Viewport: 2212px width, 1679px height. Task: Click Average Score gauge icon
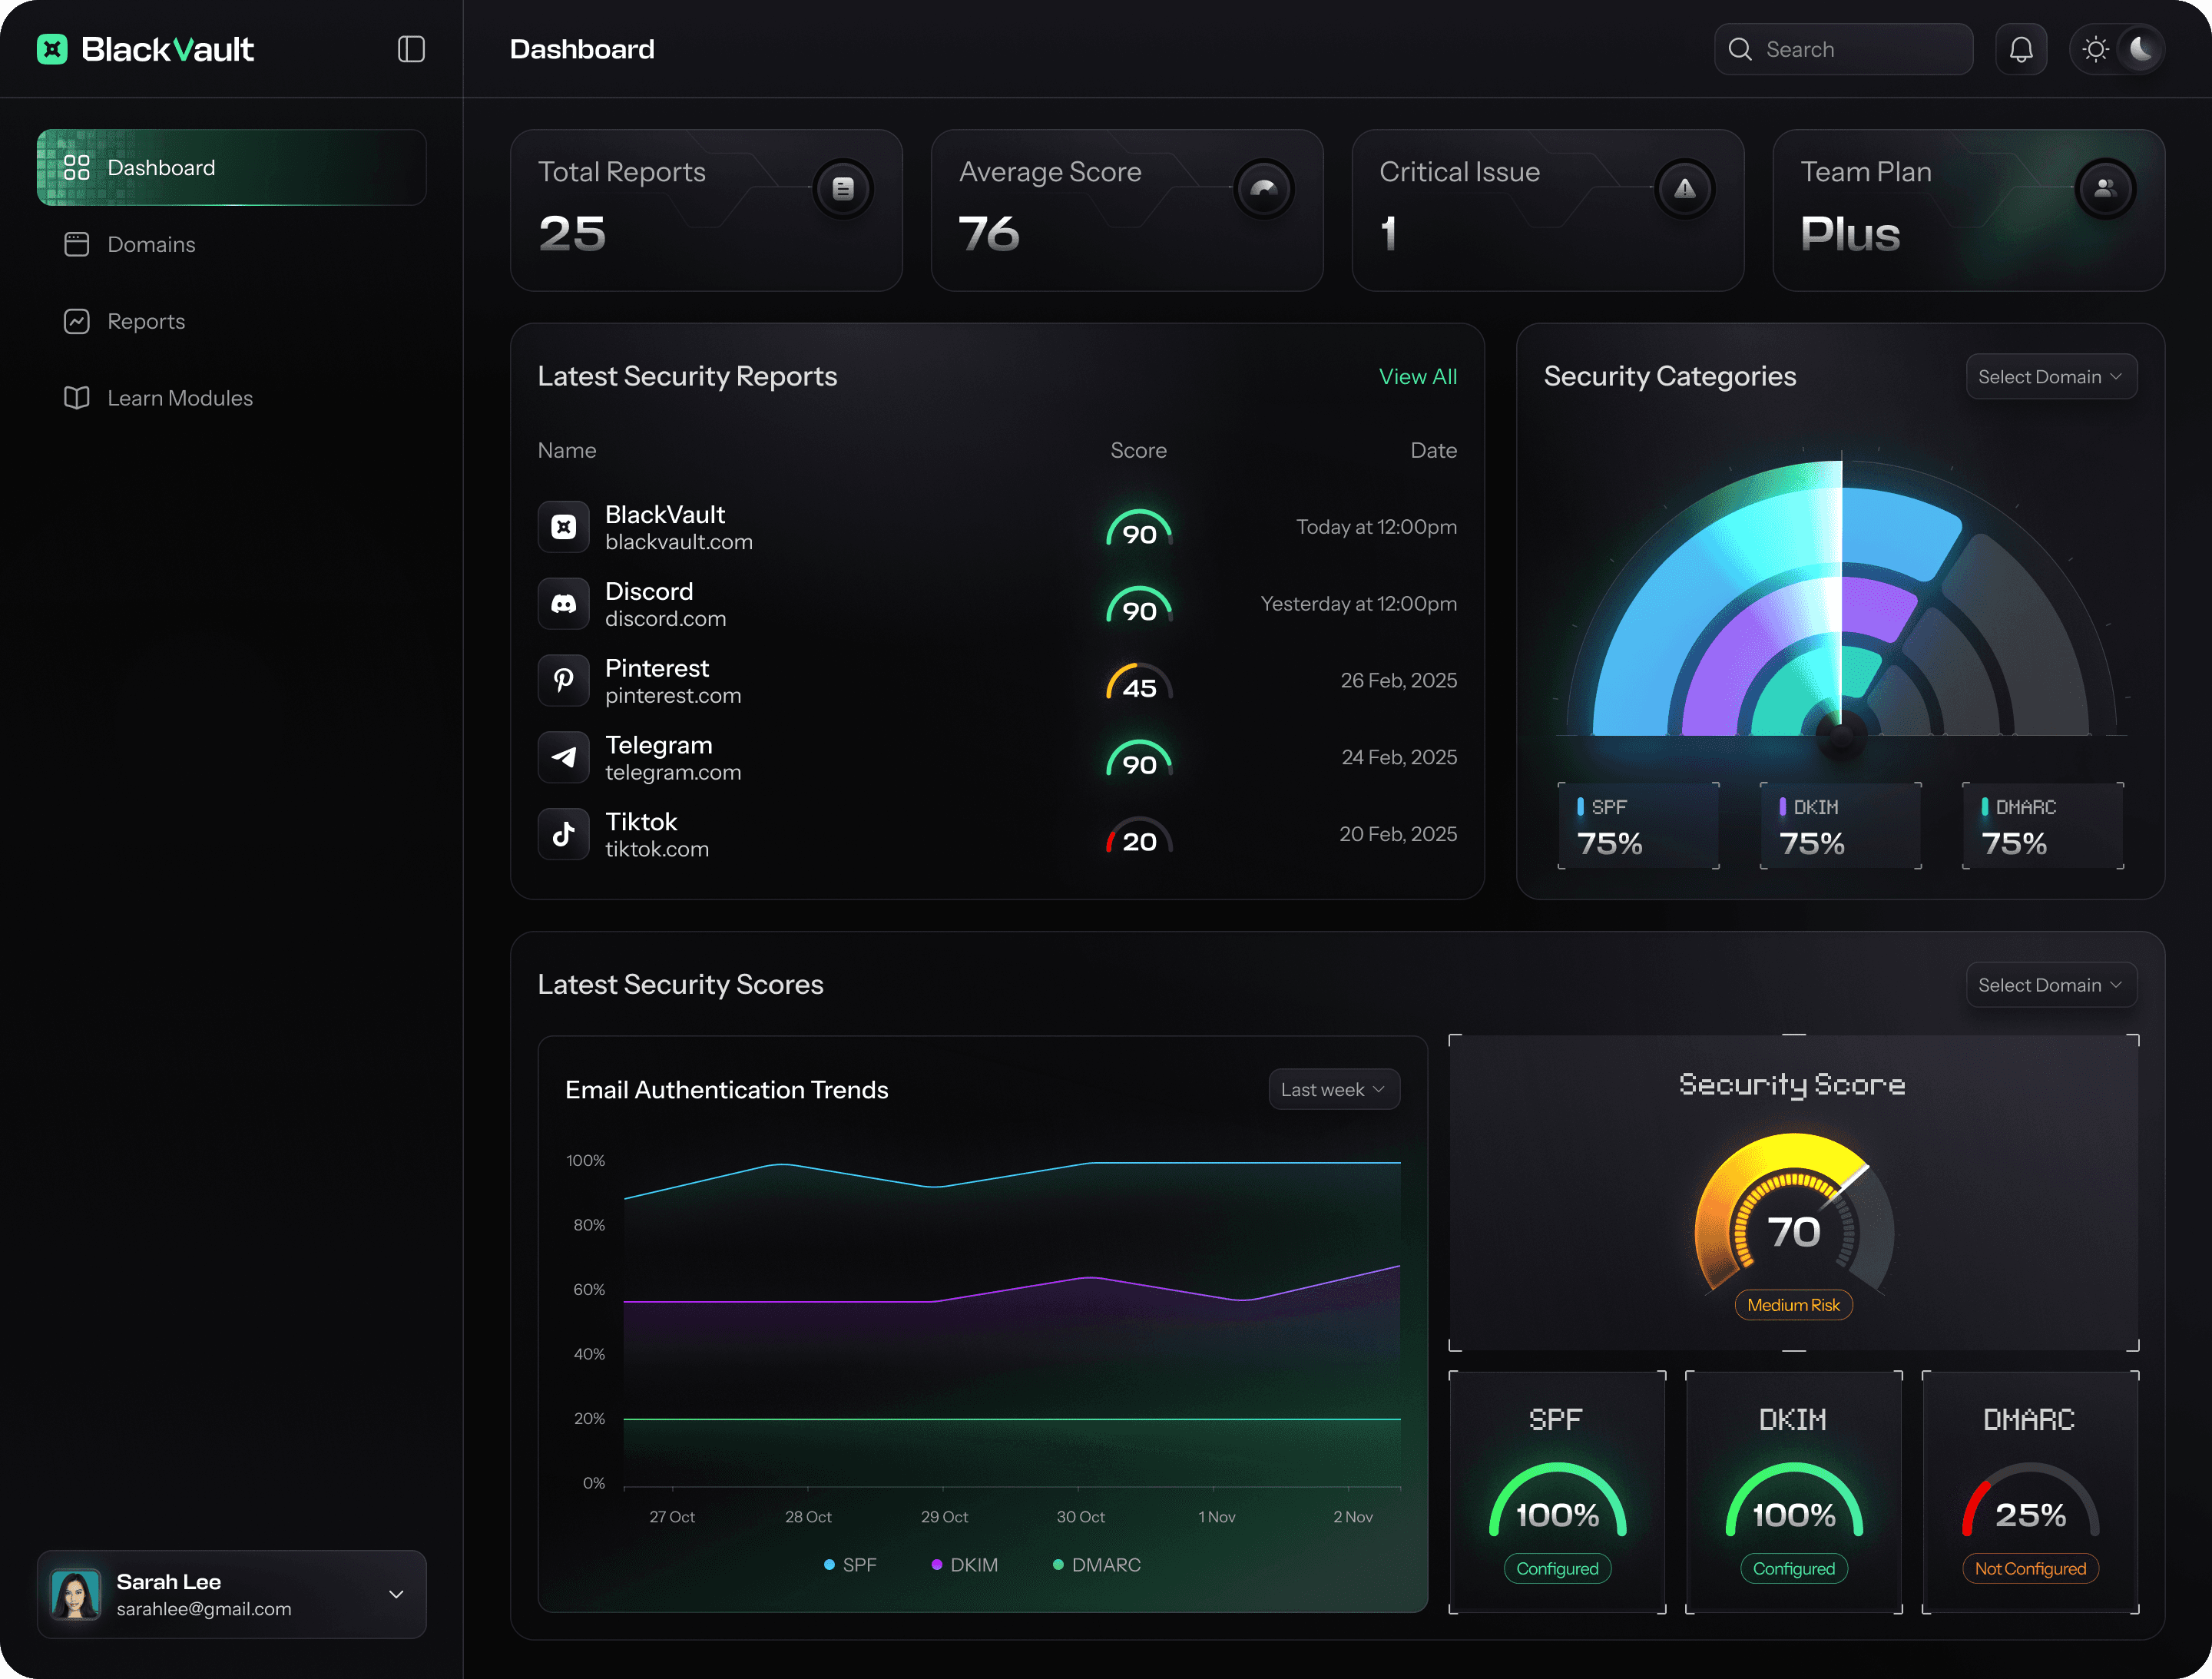coord(1264,188)
